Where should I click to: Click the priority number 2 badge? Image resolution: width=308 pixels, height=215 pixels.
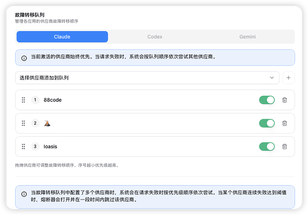click(35, 123)
